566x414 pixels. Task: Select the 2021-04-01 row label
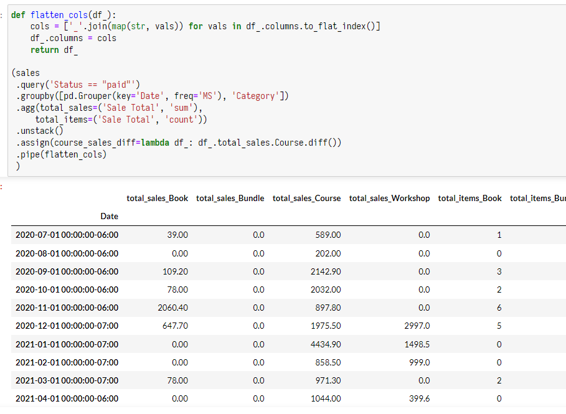(67, 398)
